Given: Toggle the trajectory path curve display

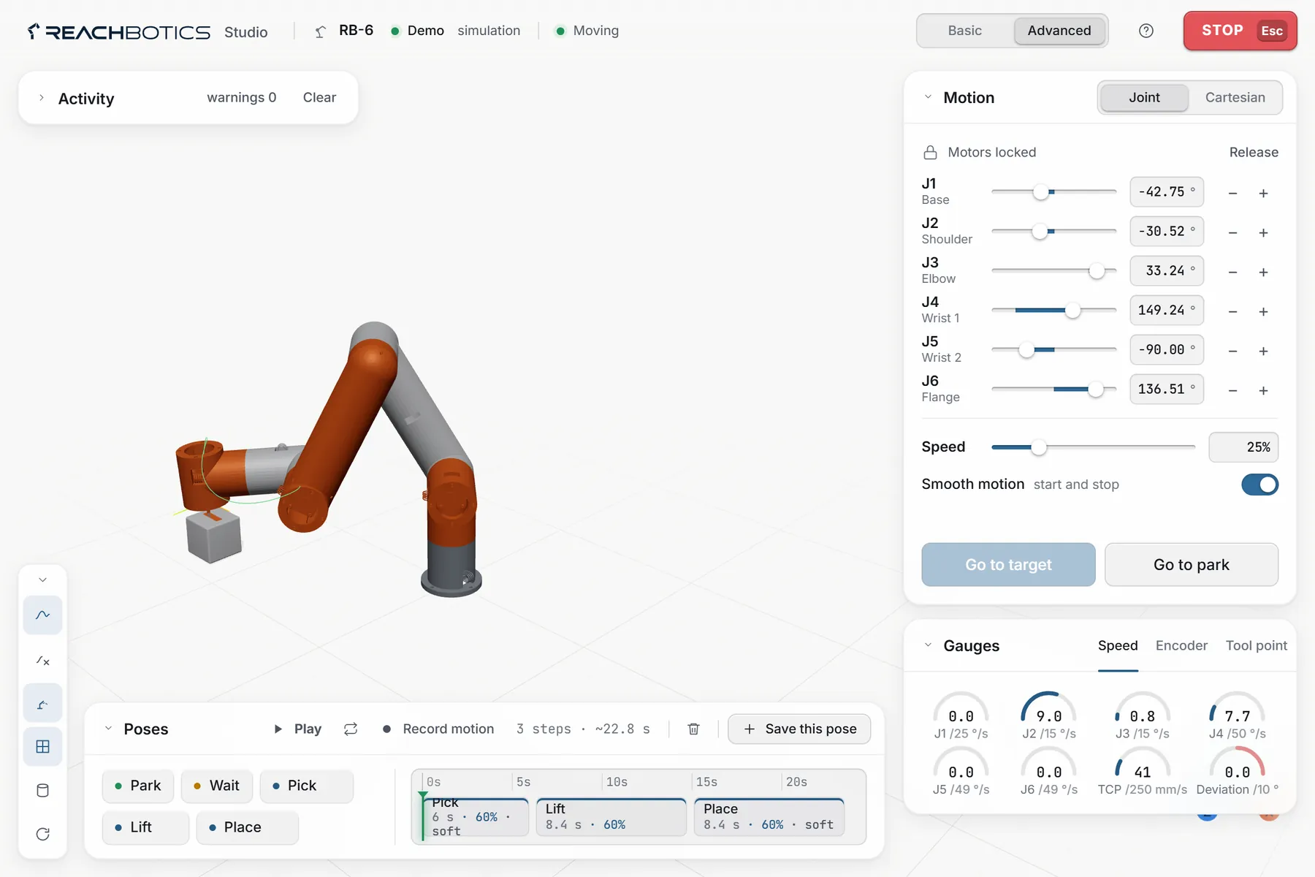Looking at the screenshot, I should (42, 615).
